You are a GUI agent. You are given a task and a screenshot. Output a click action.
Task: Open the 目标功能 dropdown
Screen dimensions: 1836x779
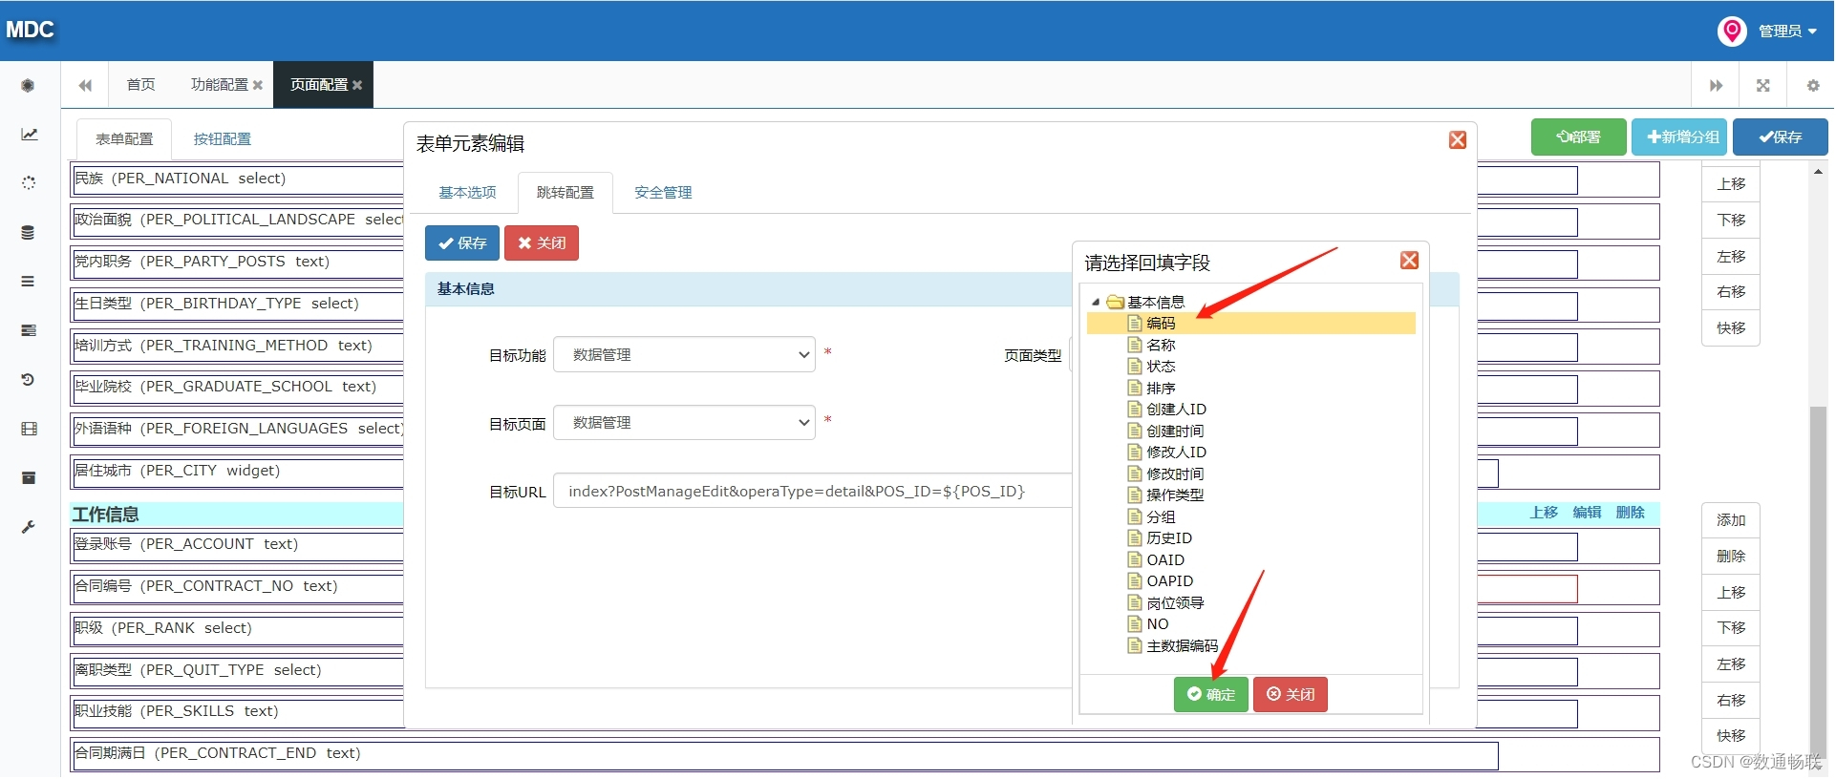coord(684,354)
